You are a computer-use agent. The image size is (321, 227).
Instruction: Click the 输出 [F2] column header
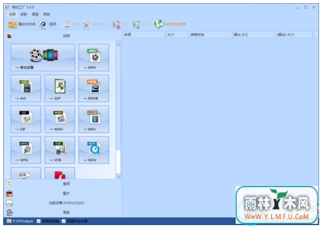254,35
